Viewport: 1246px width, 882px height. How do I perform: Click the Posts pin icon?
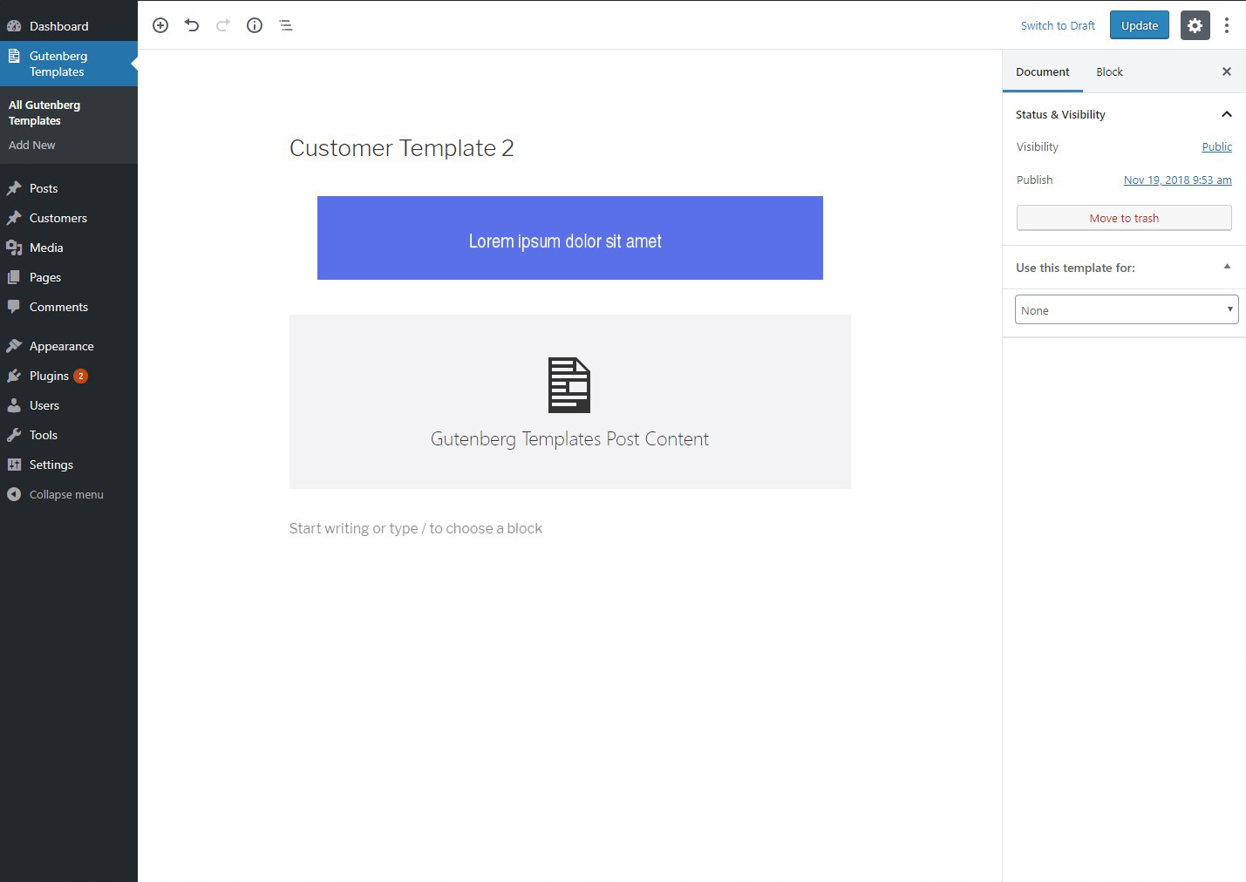[x=14, y=188]
